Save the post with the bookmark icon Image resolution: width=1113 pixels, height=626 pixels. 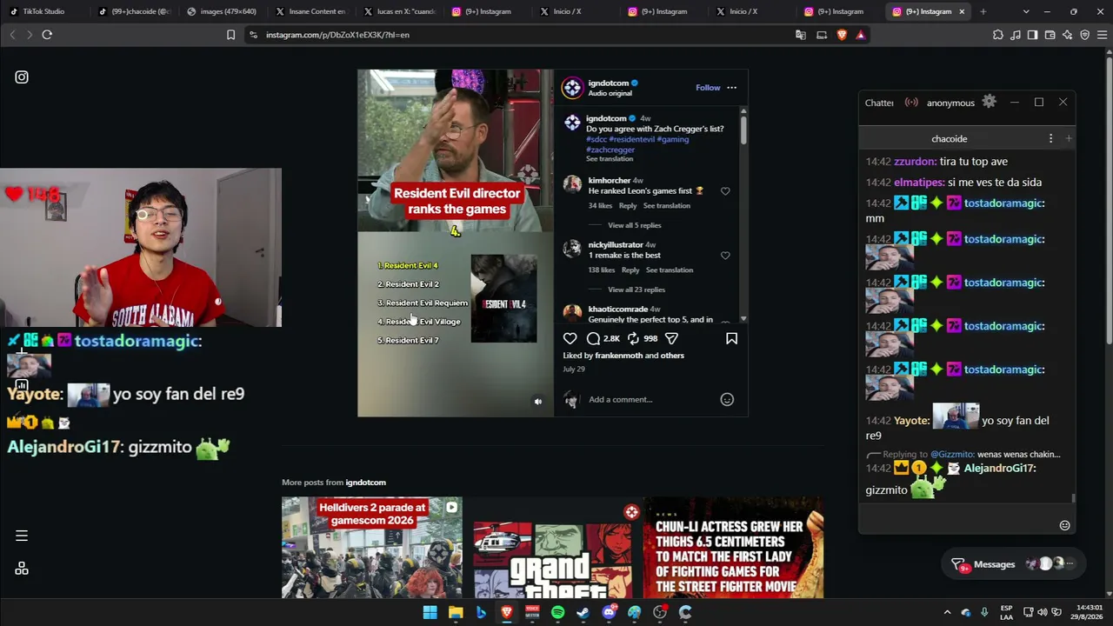coord(731,338)
